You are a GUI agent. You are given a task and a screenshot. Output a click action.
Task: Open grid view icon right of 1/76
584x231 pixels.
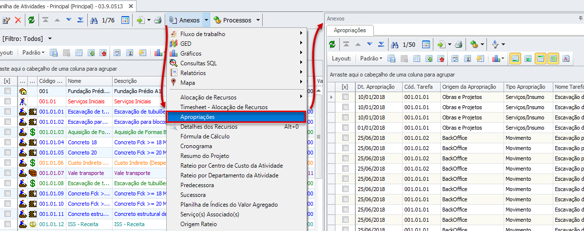125,20
